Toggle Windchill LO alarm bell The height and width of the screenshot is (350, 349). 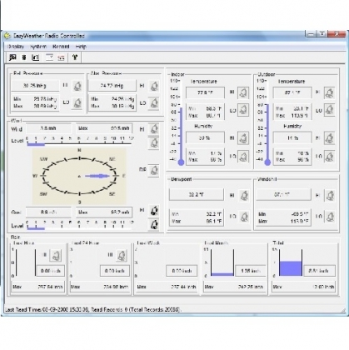330,217
